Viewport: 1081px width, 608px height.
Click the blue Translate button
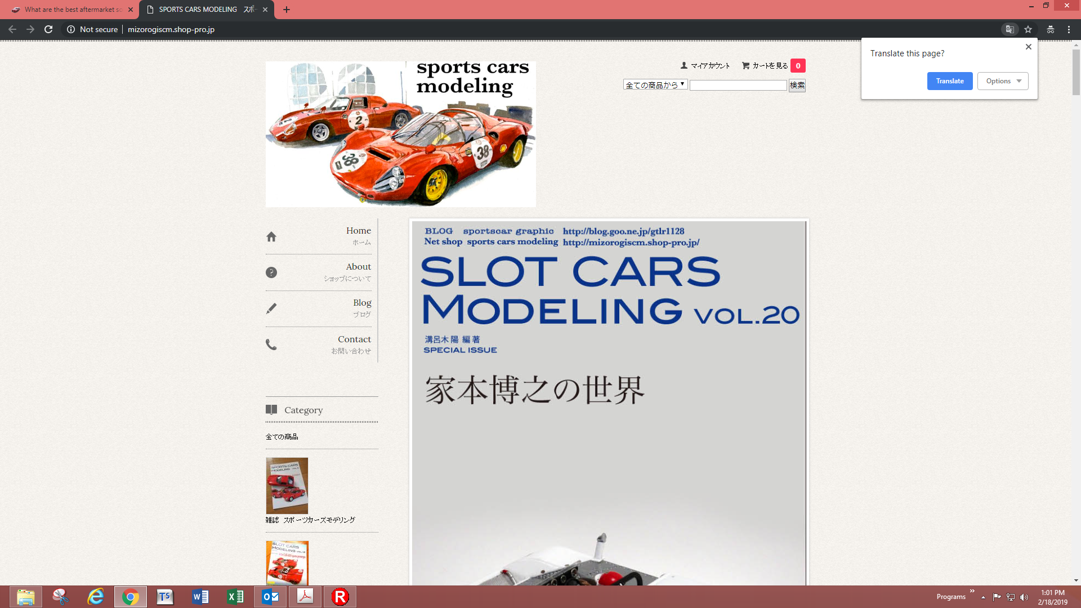tap(949, 81)
